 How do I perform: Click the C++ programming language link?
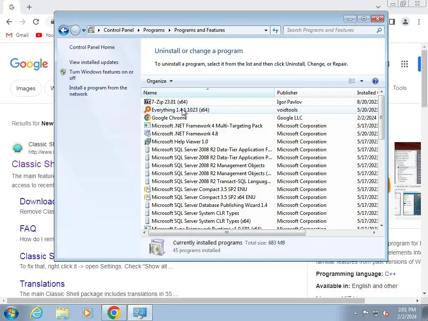click(390, 274)
